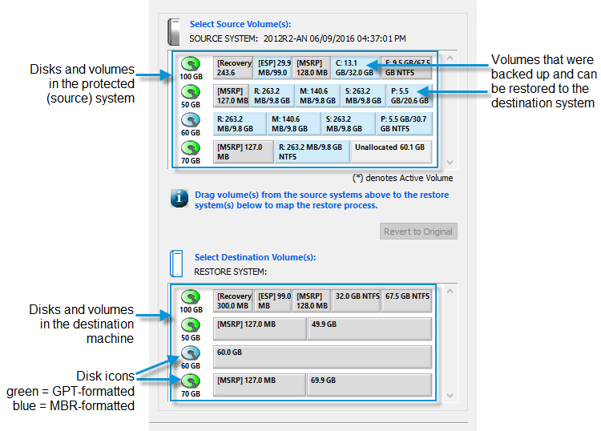This screenshot has width=601, height=431.
Task: Select the destination 100 GB disk icon
Action: click(x=191, y=297)
